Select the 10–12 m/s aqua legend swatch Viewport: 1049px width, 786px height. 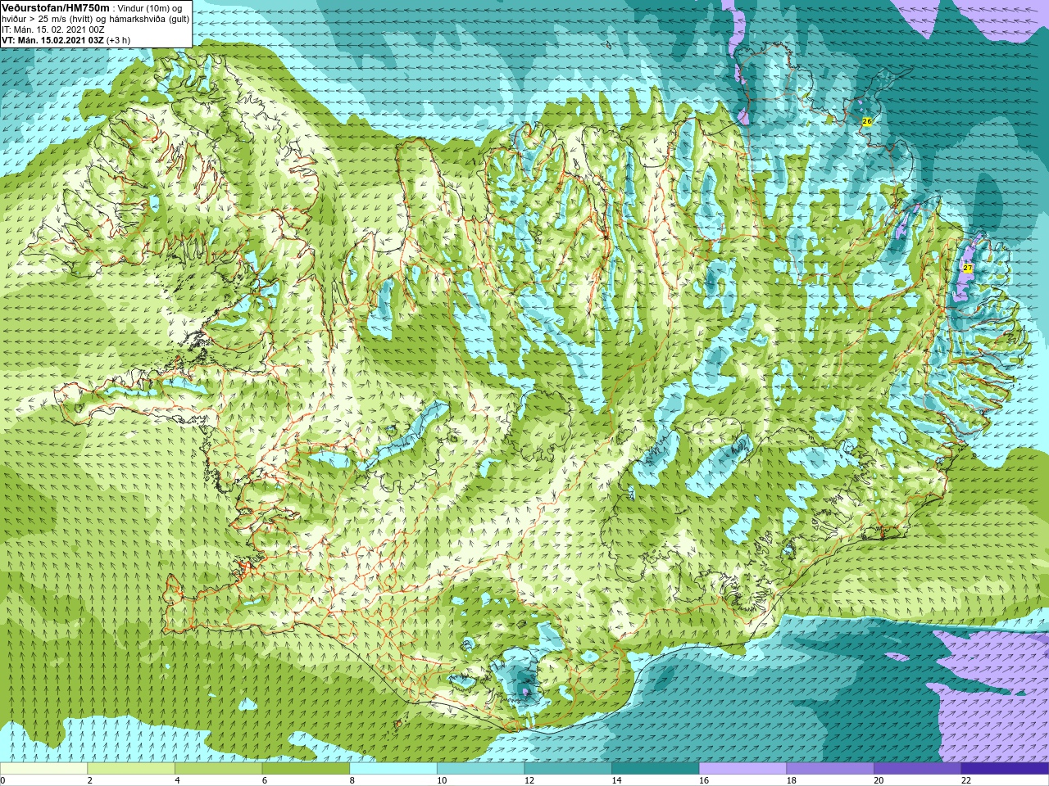480,769
